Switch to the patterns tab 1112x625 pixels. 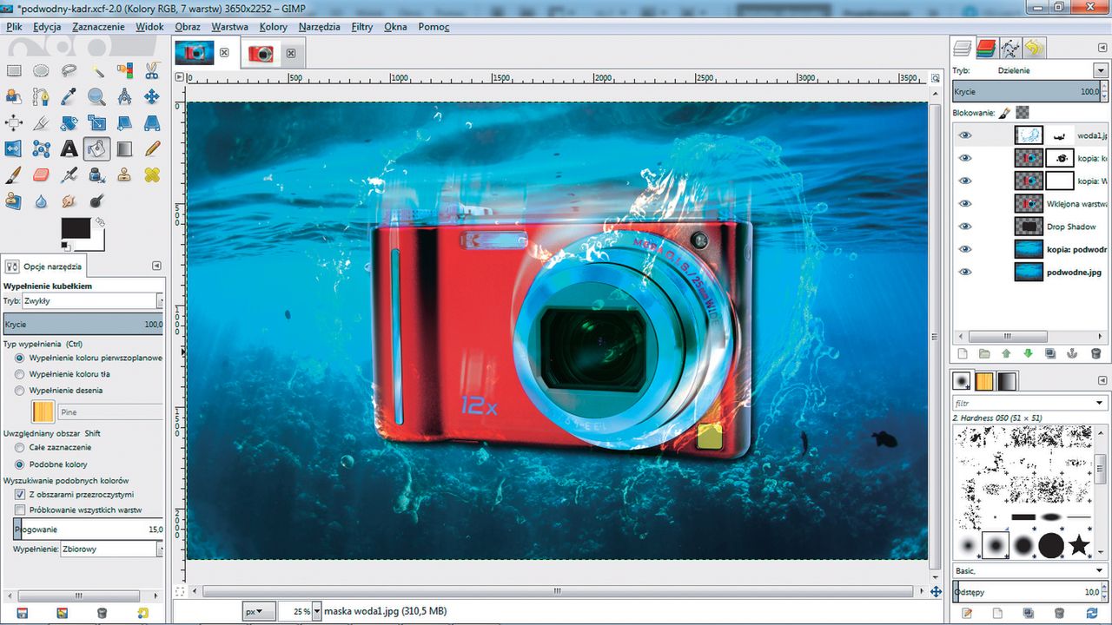click(x=984, y=380)
